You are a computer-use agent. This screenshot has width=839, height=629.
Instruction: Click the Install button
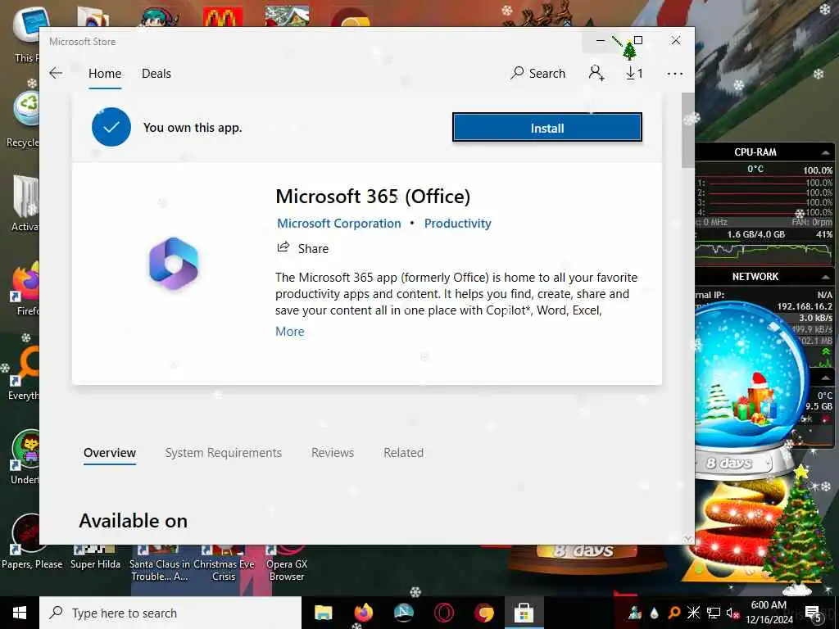click(x=546, y=128)
